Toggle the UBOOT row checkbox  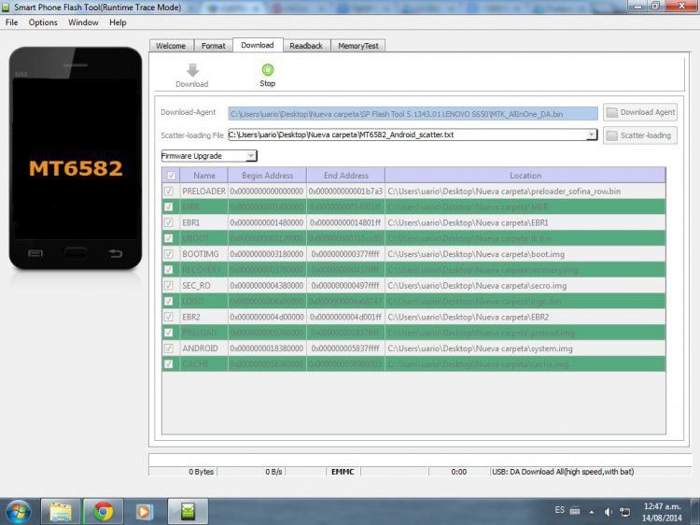169,238
